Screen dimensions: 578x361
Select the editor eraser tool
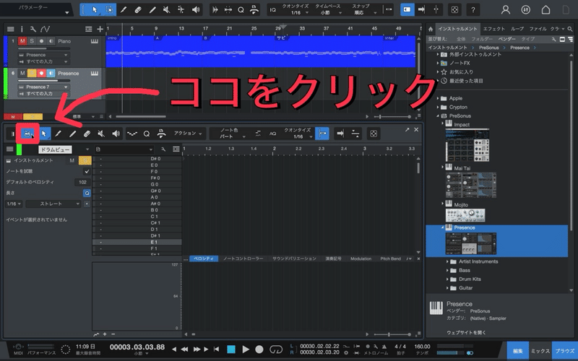pyautogui.click(x=87, y=134)
